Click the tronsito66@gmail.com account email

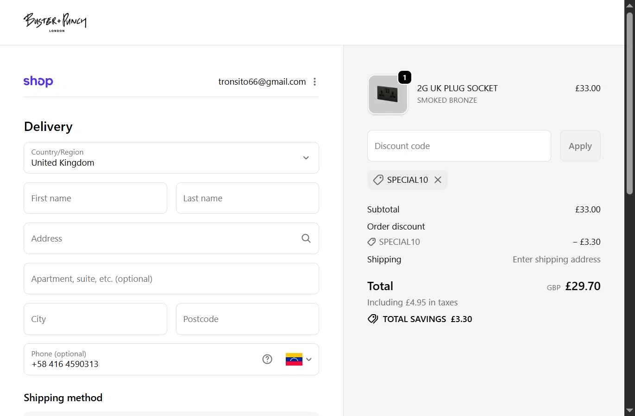262,82
